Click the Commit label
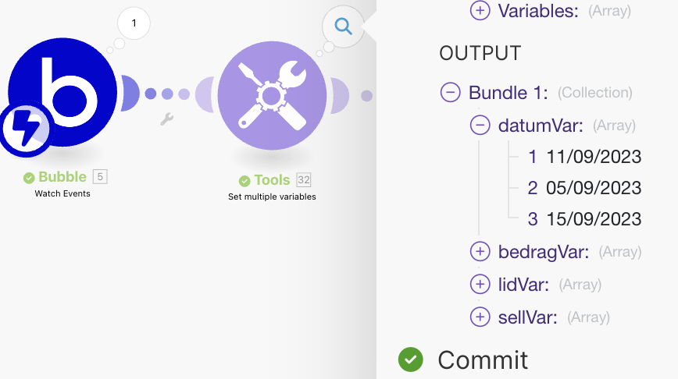Image resolution: width=678 pixels, height=379 pixels. pyautogui.click(x=483, y=360)
